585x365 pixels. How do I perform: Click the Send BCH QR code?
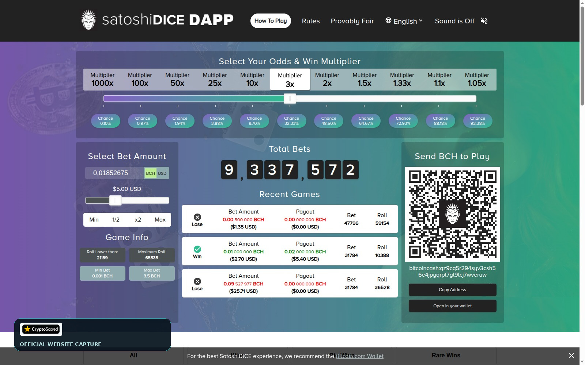click(x=452, y=214)
